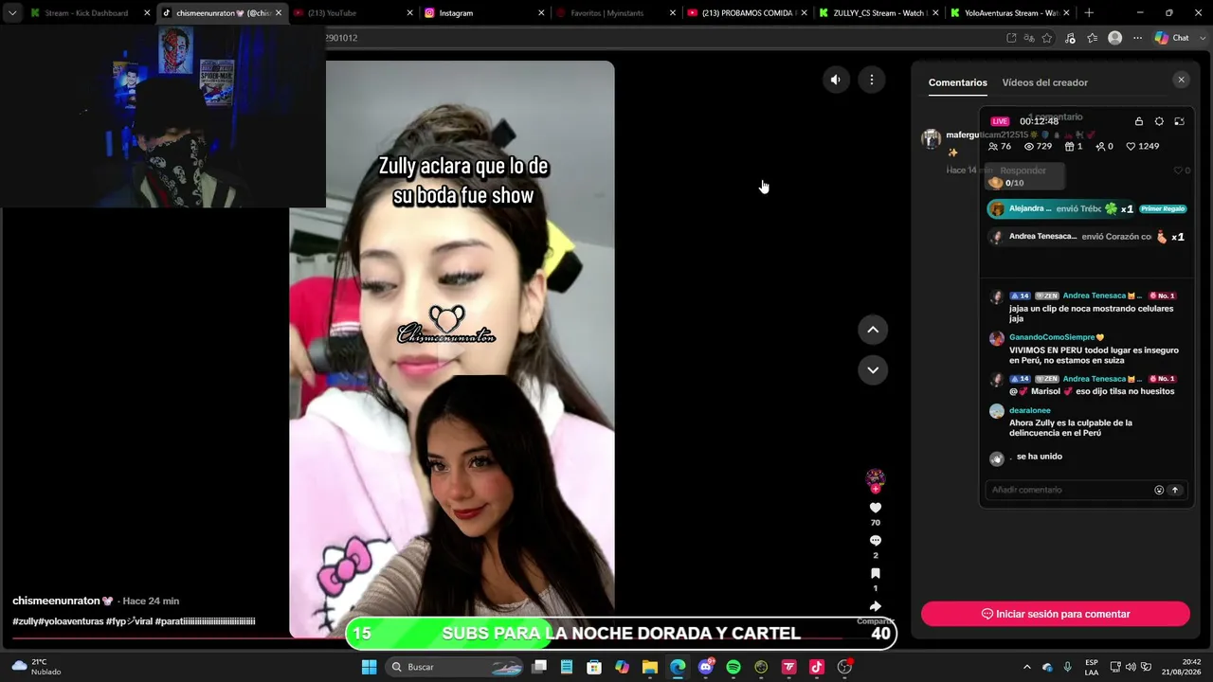The height and width of the screenshot is (682, 1213).
Task: Mute the TikTok video sound
Action: (x=835, y=80)
